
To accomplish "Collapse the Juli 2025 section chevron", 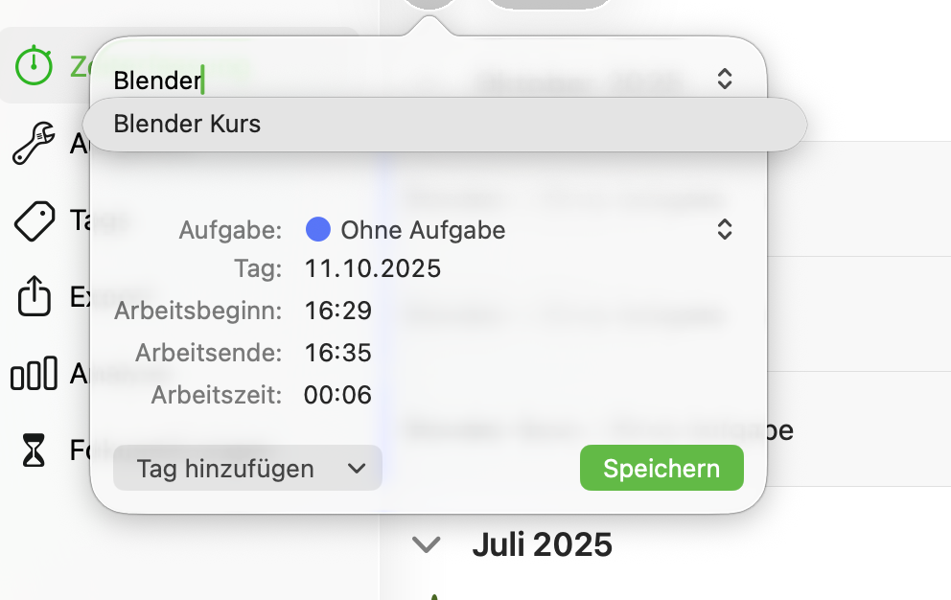I will 426,545.
